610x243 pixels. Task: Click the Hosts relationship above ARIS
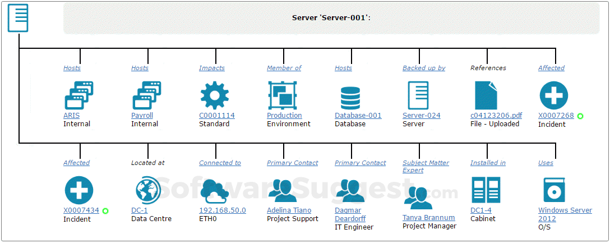pos(72,68)
